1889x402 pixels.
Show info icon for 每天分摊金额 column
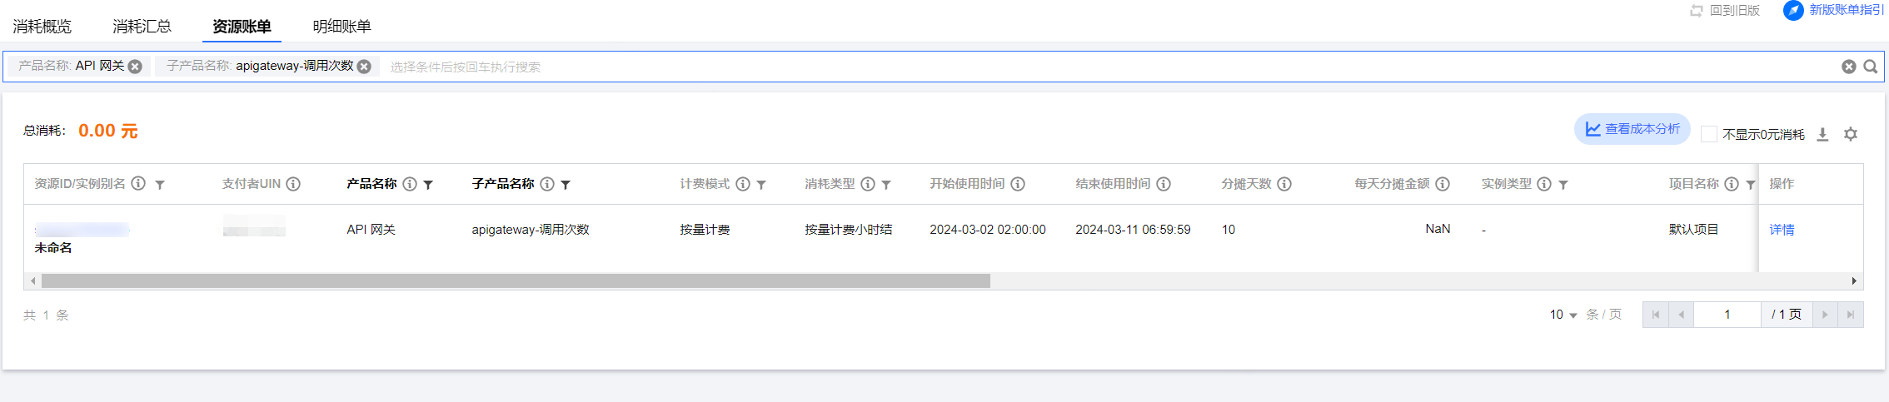1443,184
